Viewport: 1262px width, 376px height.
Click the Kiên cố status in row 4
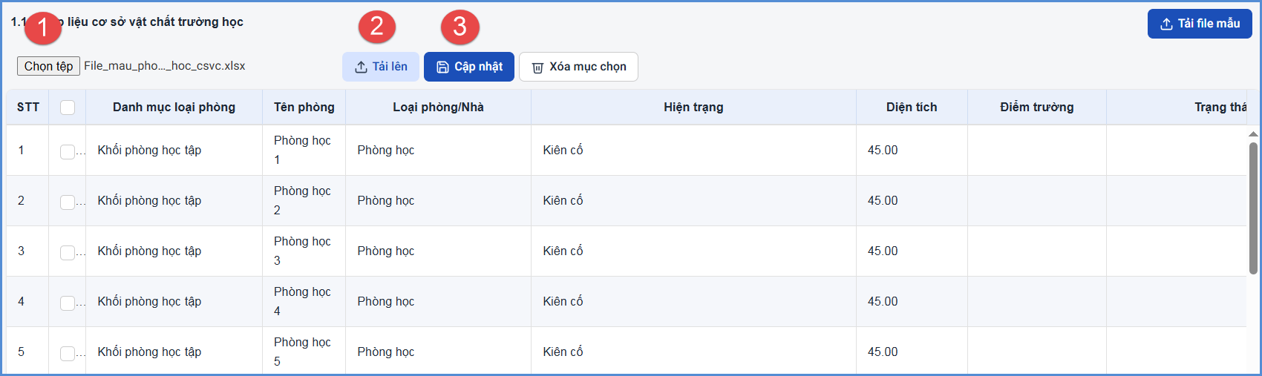tap(563, 302)
